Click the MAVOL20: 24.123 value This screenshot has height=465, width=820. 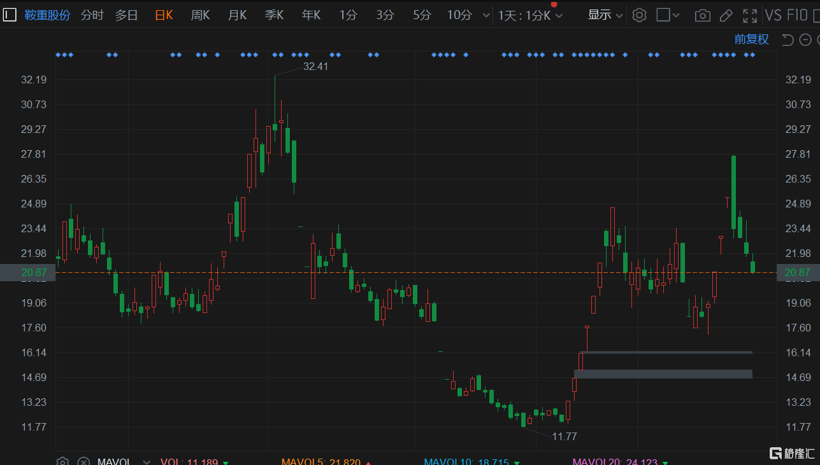click(x=615, y=462)
